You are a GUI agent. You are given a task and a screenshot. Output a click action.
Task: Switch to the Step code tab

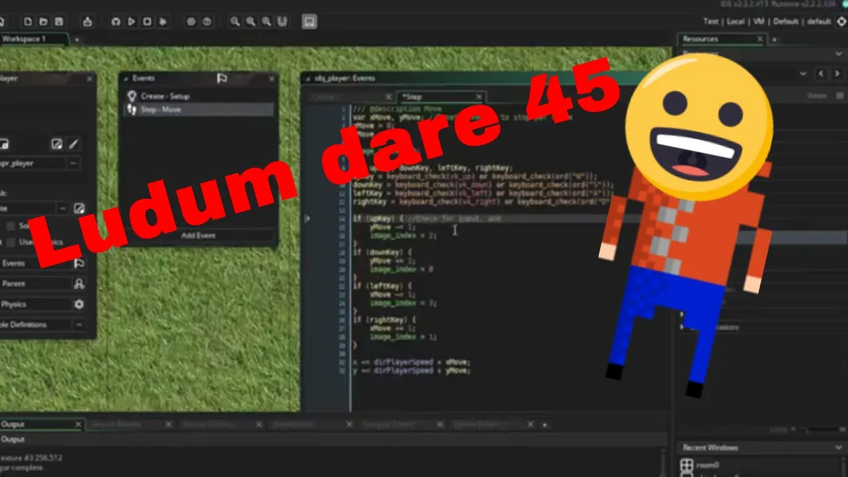[440, 97]
